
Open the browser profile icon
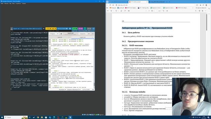pos(206,5)
